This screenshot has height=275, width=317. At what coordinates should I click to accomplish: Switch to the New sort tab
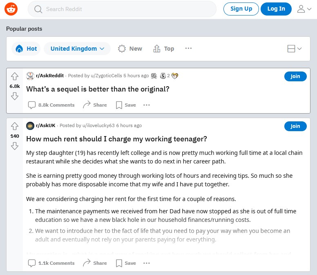point(130,49)
